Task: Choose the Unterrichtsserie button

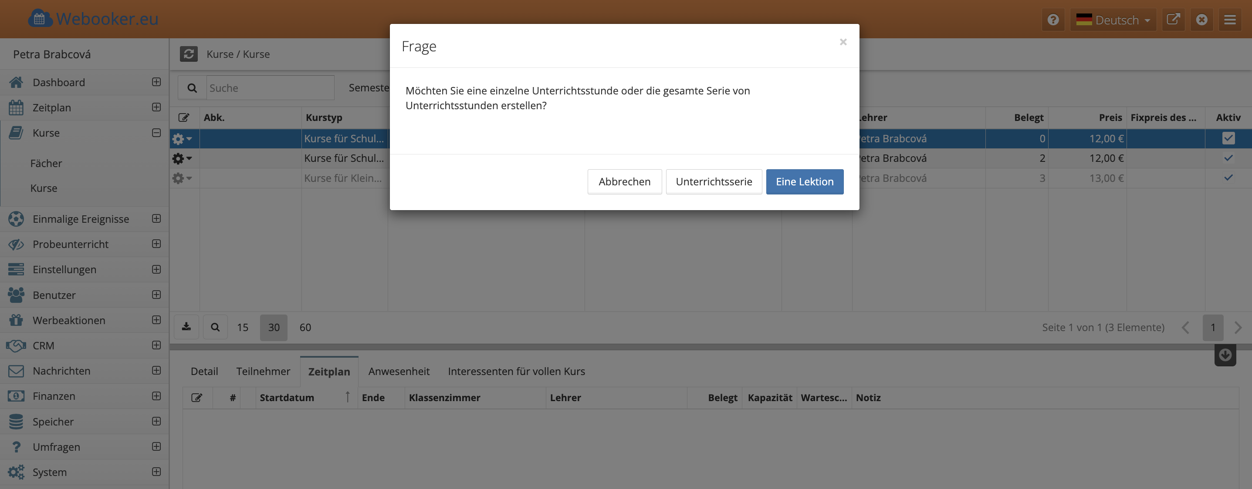Action: (714, 181)
